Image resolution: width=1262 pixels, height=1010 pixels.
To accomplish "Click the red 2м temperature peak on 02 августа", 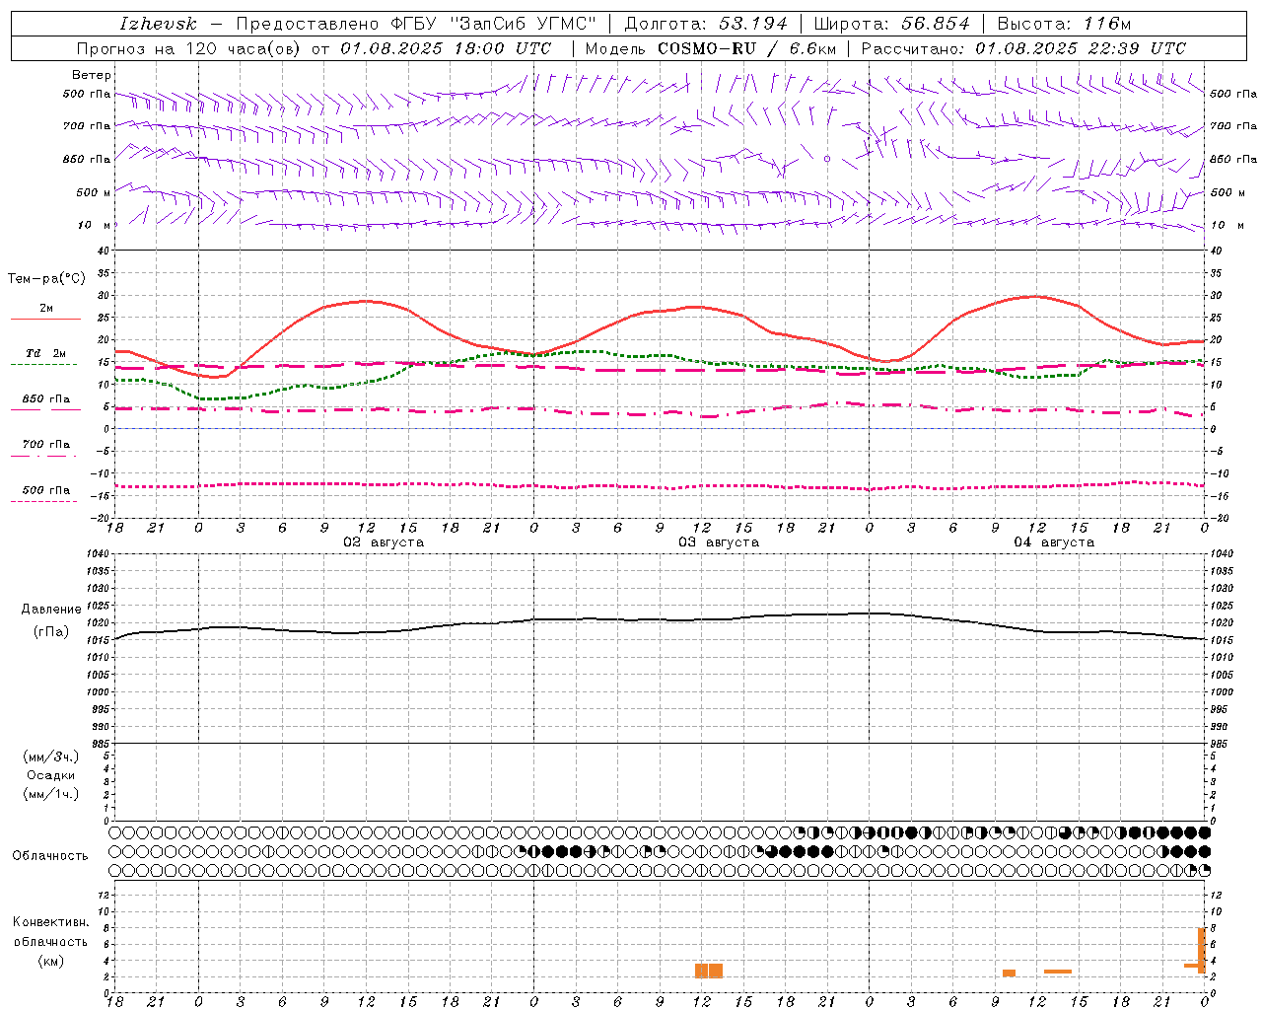I will [x=366, y=301].
